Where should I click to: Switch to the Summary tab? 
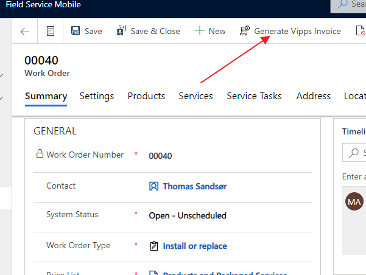(46, 96)
